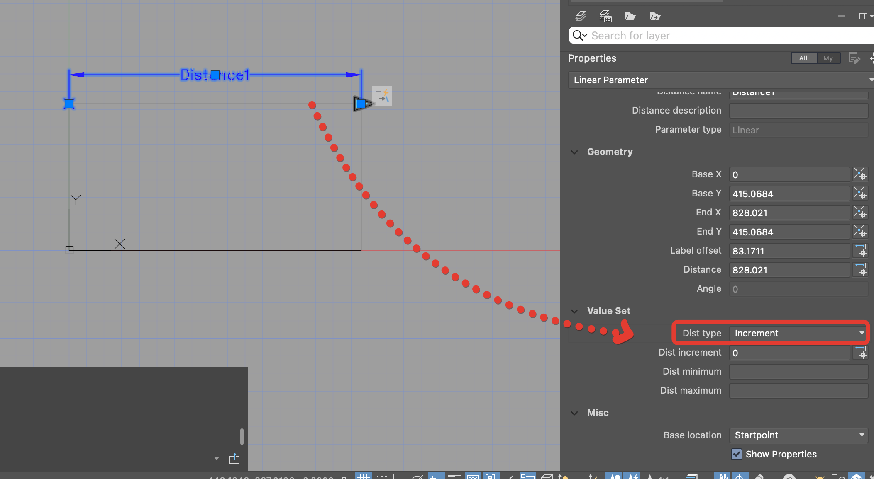Switch properties filter to My

[x=828, y=58]
